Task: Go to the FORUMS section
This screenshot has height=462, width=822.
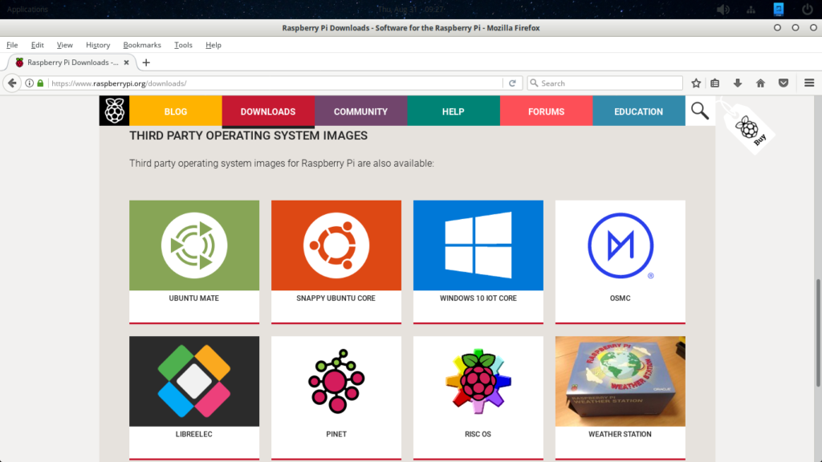Action: [x=546, y=111]
